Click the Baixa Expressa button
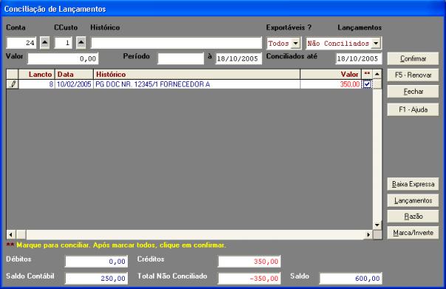Viewport: 446px width, 289px height. pos(413,184)
